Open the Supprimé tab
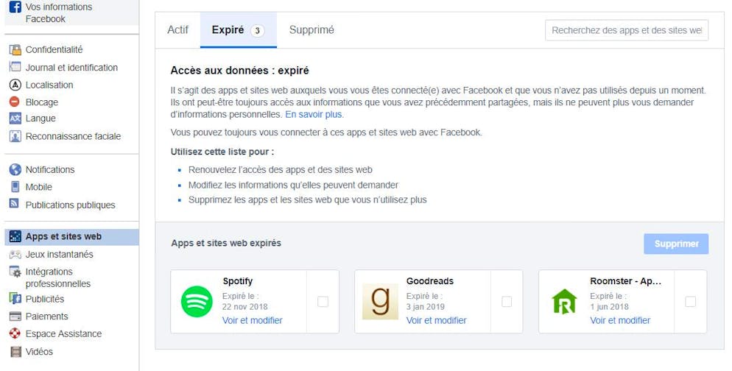The width and height of the screenshot is (732, 371). tap(312, 30)
